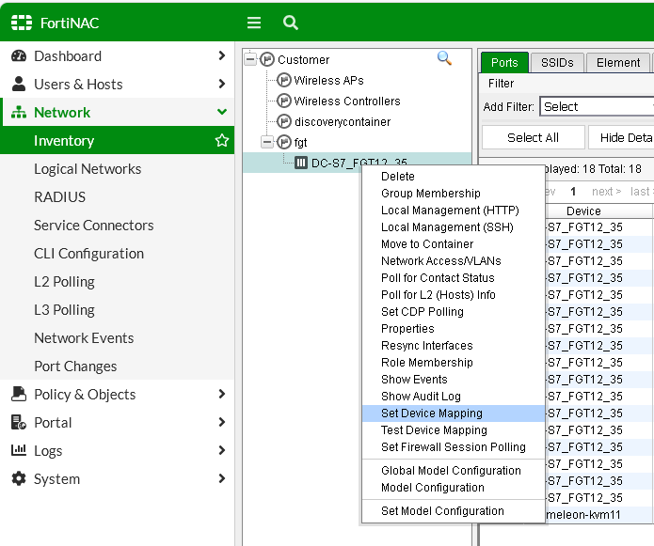Screen dimensions: 654x546
Task: Open Service Connectors page
Action: tap(94, 225)
